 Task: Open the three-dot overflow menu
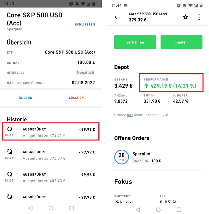coord(199,17)
